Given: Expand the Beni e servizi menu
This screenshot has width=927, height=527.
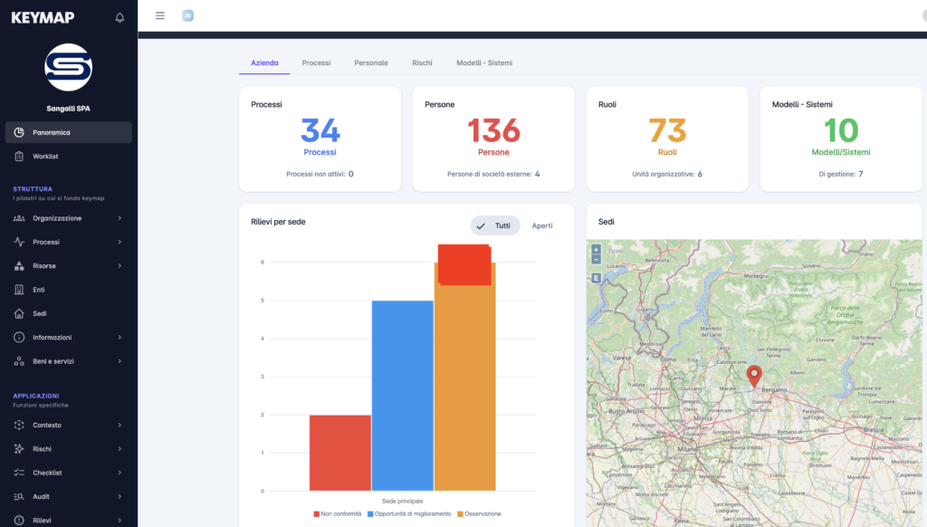Looking at the screenshot, I should pyautogui.click(x=68, y=361).
